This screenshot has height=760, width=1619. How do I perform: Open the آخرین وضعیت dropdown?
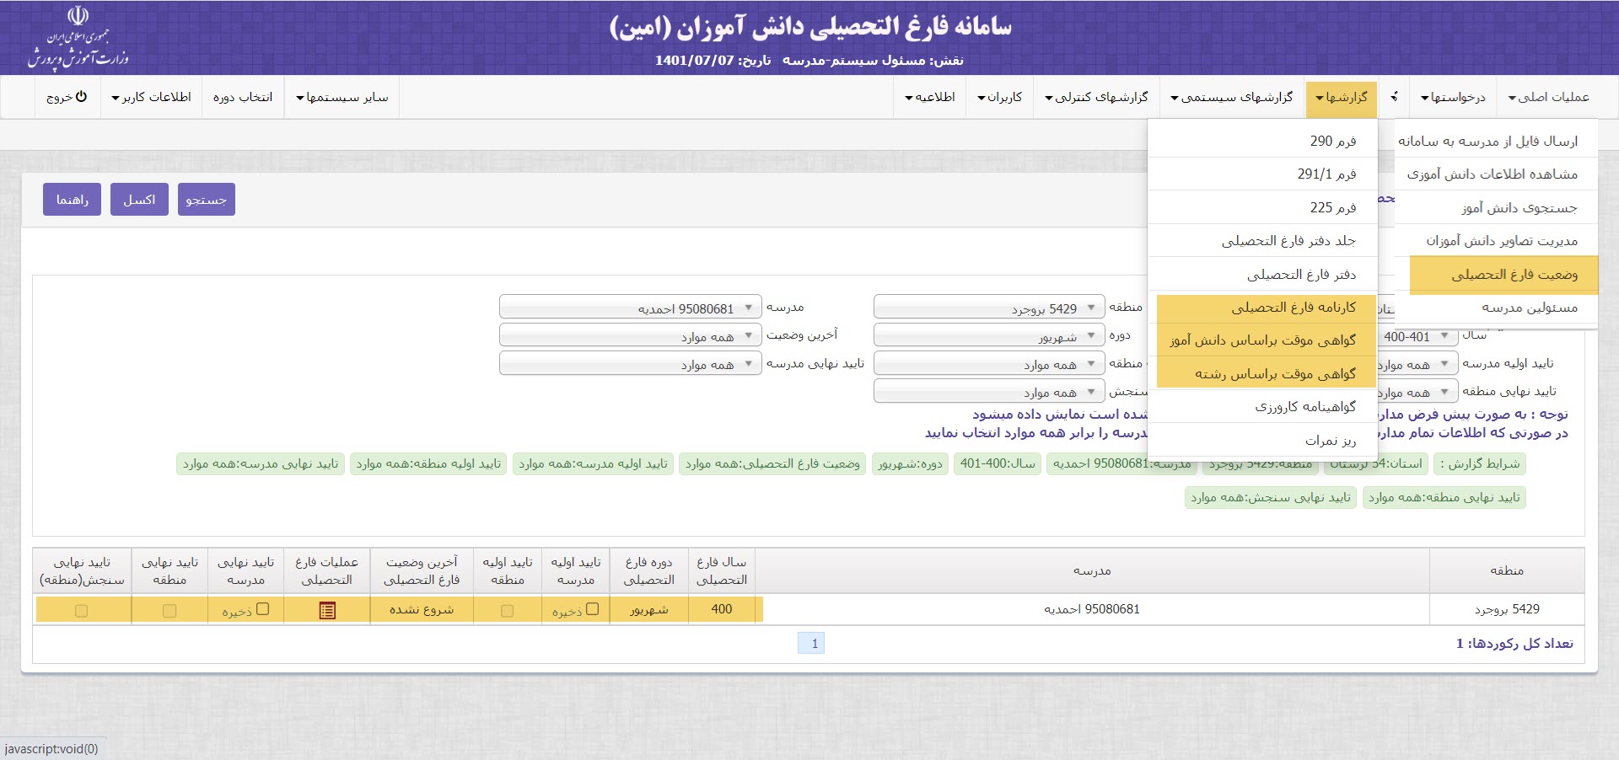tap(630, 336)
